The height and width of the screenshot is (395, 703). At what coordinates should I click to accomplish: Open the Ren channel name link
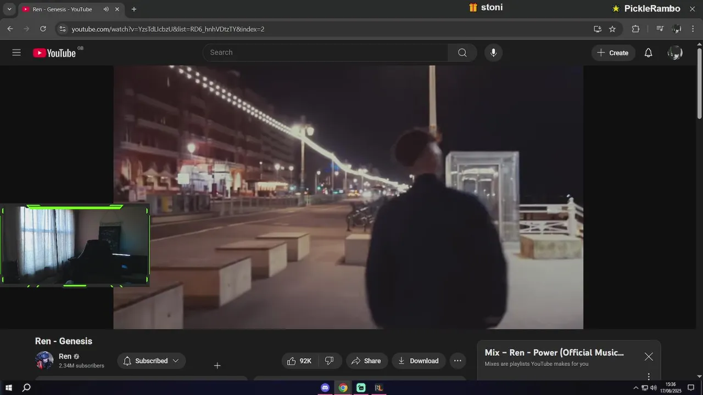point(65,356)
